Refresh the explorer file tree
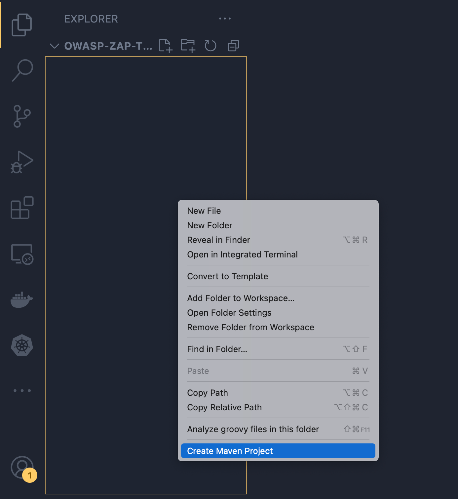Image resolution: width=458 pixels, height=499 pixels. 210,46
